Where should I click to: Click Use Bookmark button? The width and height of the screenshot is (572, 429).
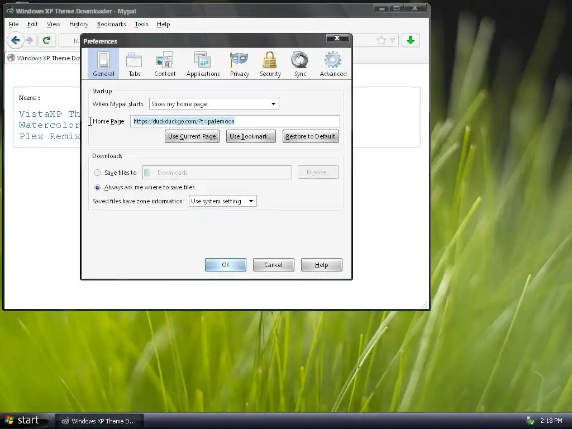coord(251,136)
